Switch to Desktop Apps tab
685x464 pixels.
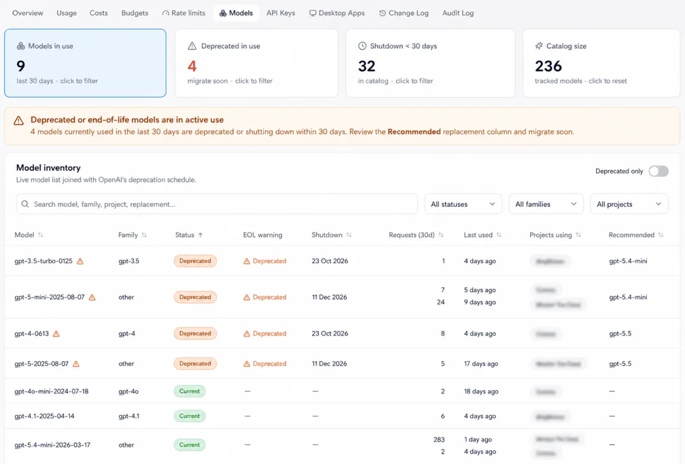pos(337,13)
